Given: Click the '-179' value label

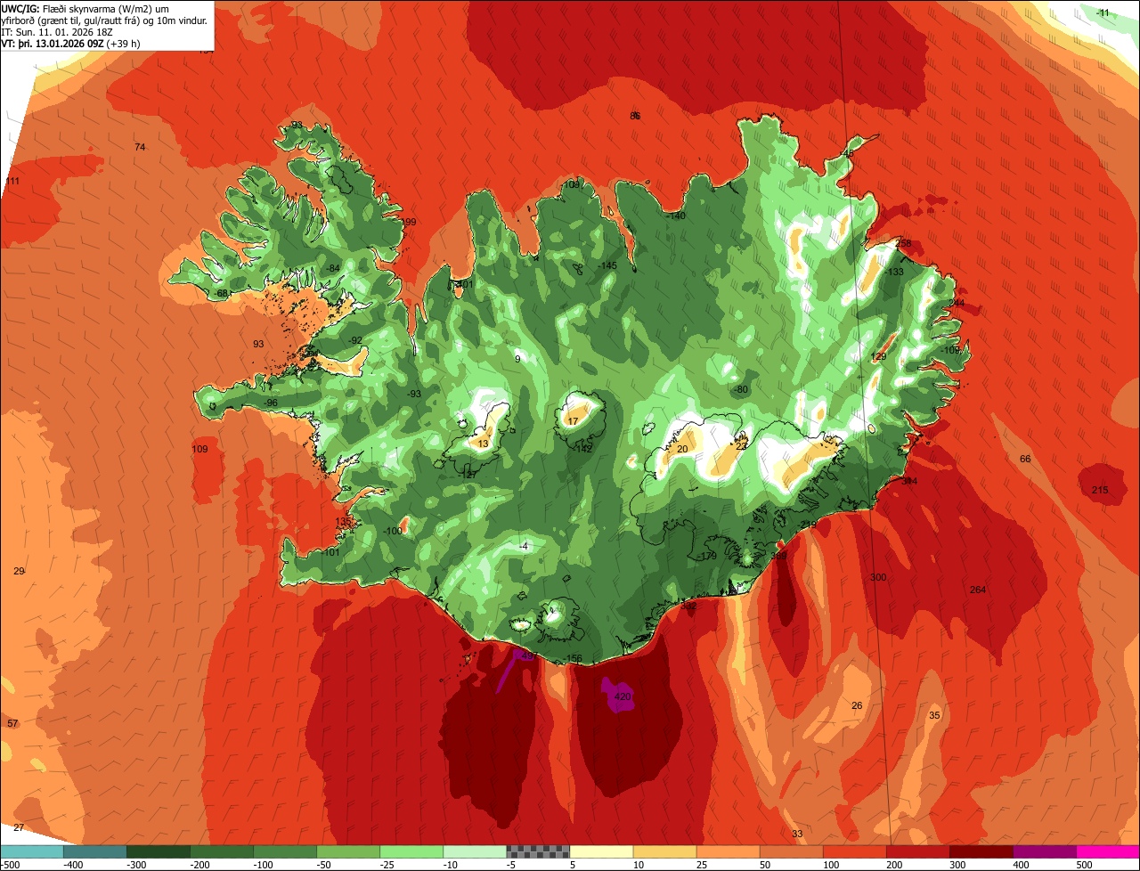Looking at the screenshot, I should point(707,556).
